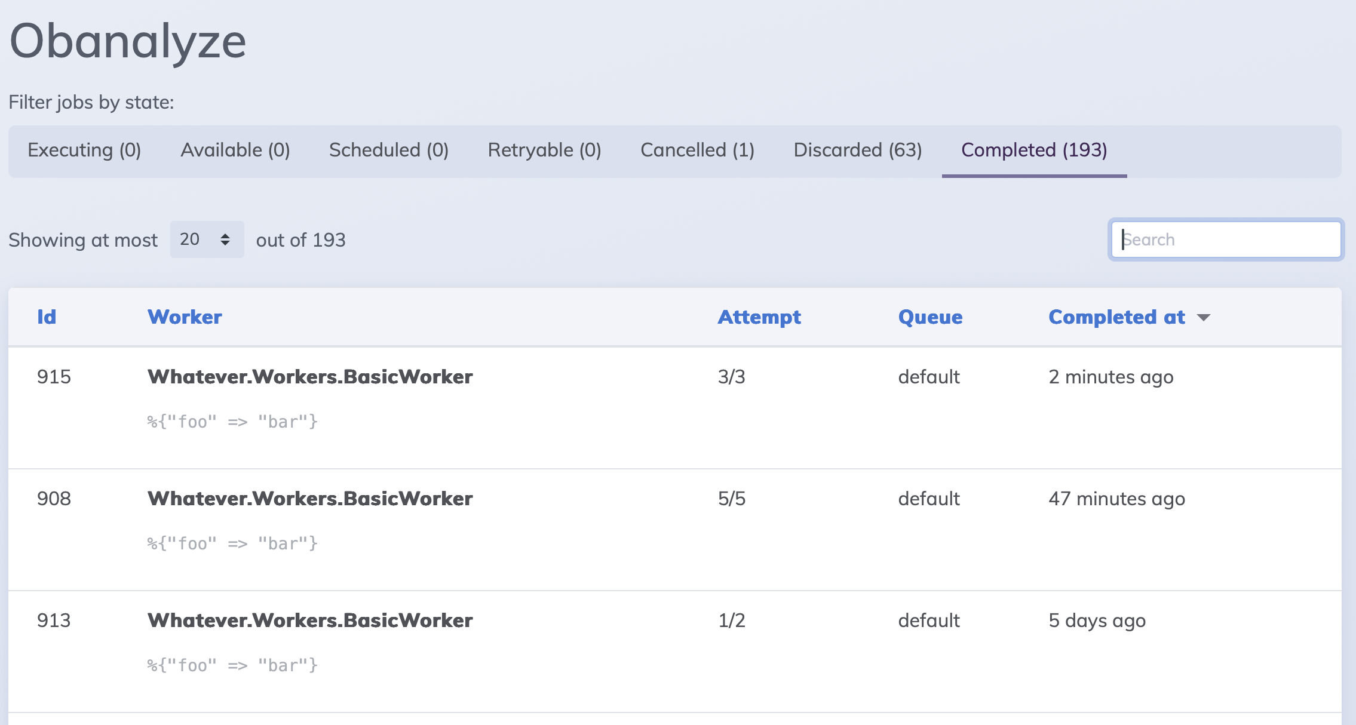Open the page size dropdown showing 20
Viewport: 1356px width, 725px height.
coord(207,239)
